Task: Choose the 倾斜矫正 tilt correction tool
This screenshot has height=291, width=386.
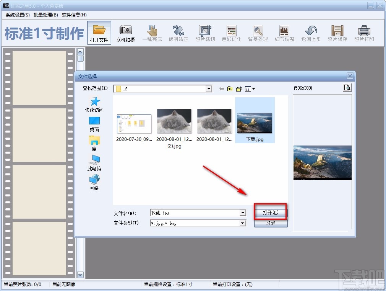Action: 178,33
